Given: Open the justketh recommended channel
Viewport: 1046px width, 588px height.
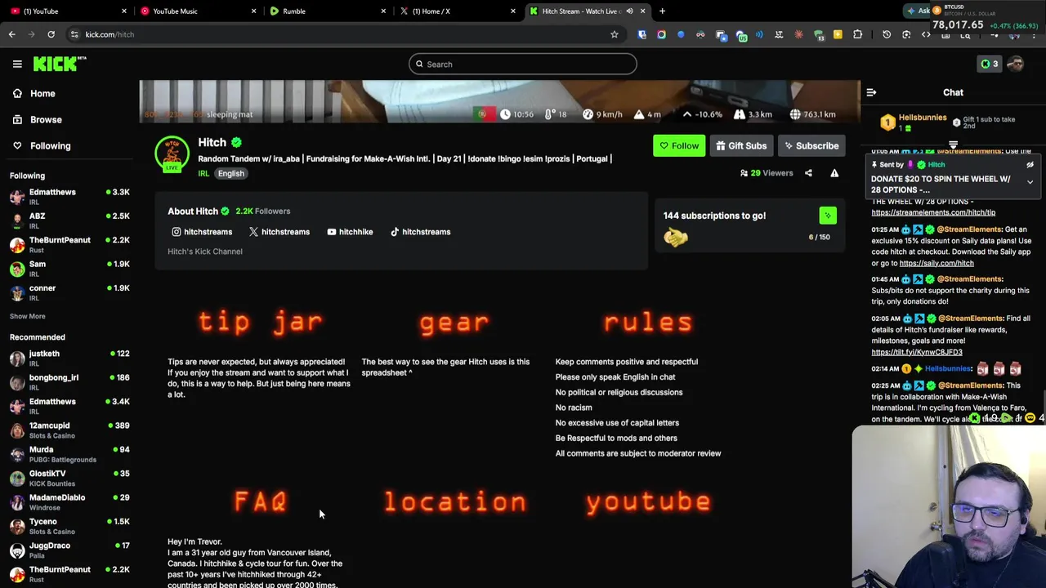Looking at the screenshot, I should point(69,358).
